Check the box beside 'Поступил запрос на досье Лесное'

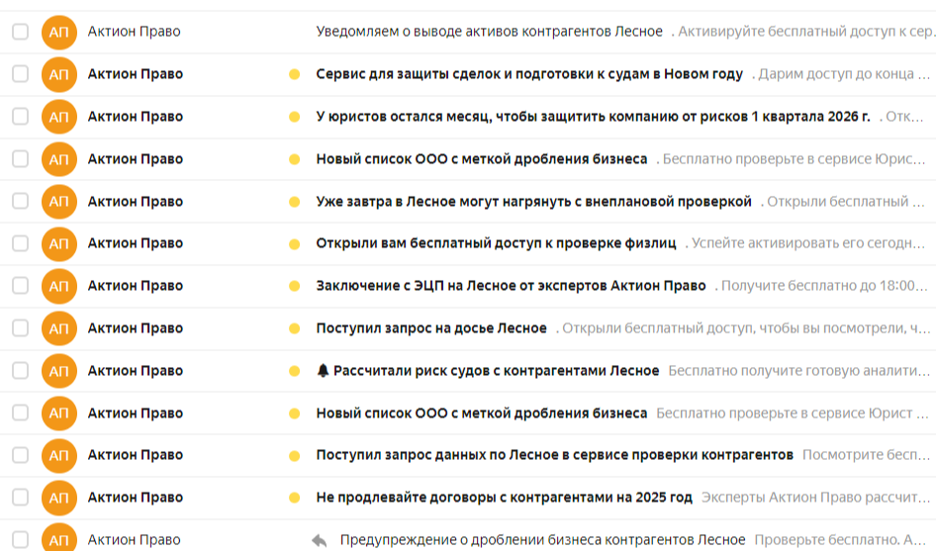pyautogui.click(x=21, y=327)
